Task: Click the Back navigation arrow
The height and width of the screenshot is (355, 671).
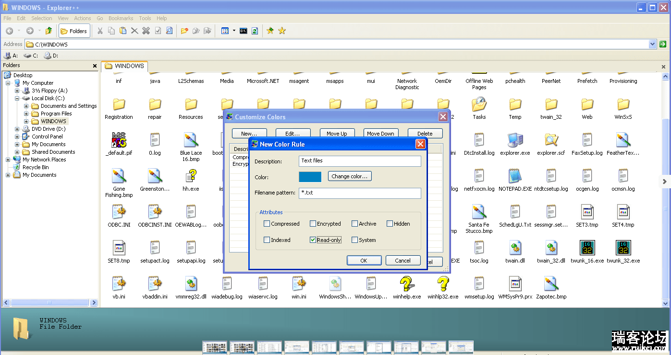Action: click(x=9, y=31)
